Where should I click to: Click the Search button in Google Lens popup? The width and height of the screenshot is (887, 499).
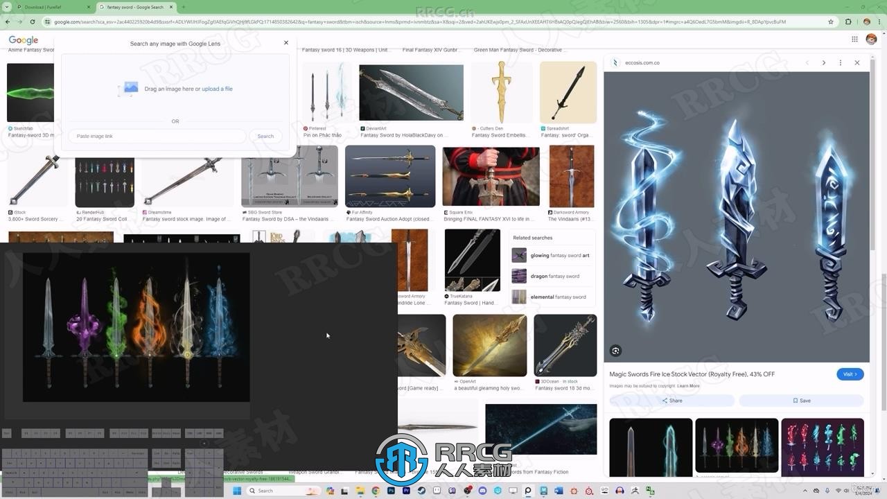pyautogui.click(x=265, y=136)
